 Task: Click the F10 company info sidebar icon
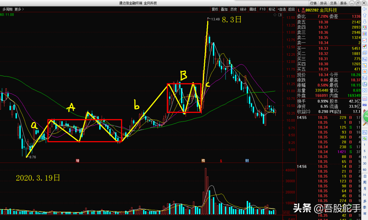(365, 59)
